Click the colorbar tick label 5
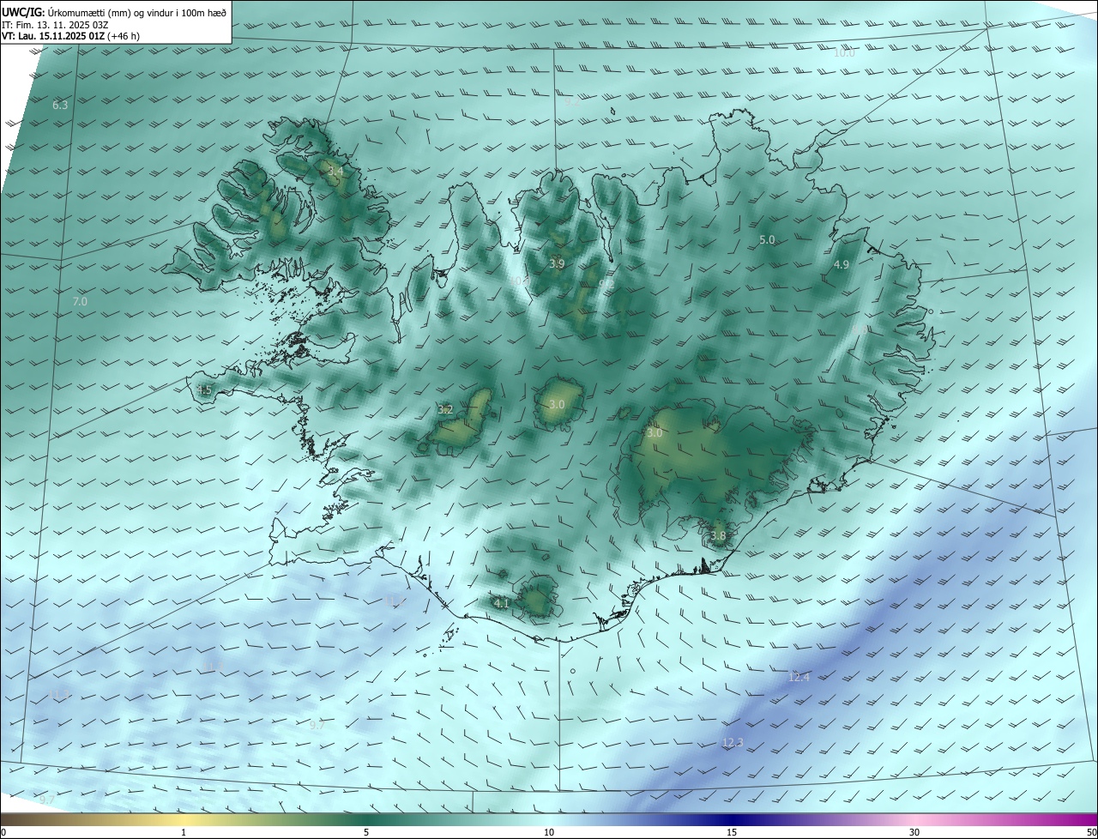Image resolution: width=1098 pixels, height=839 pixels. pyautogui.click(x=366, y=832)
